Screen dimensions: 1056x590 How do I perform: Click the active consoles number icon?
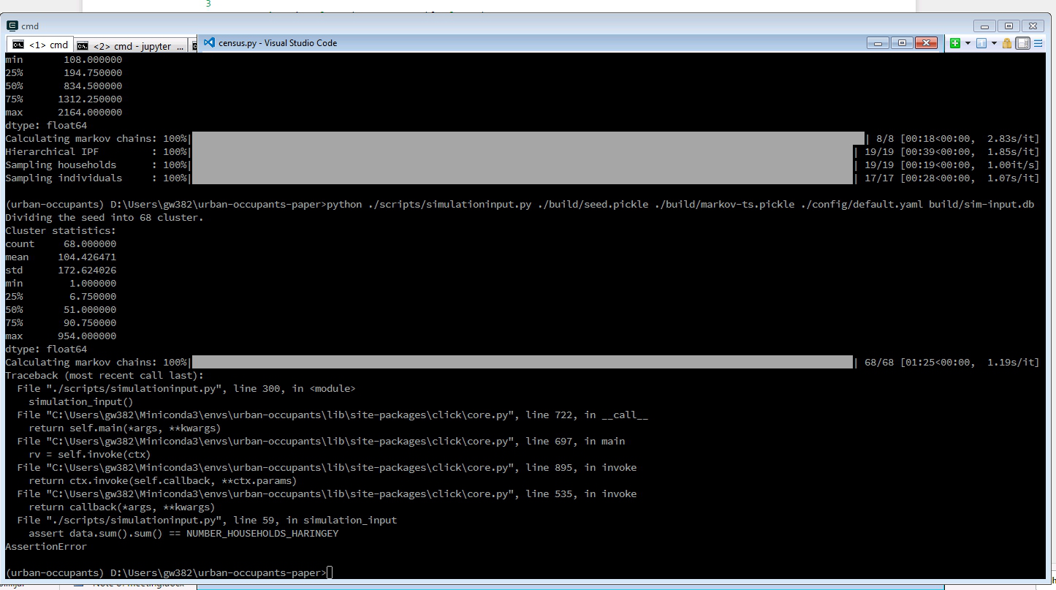click(x=981, y=43)
